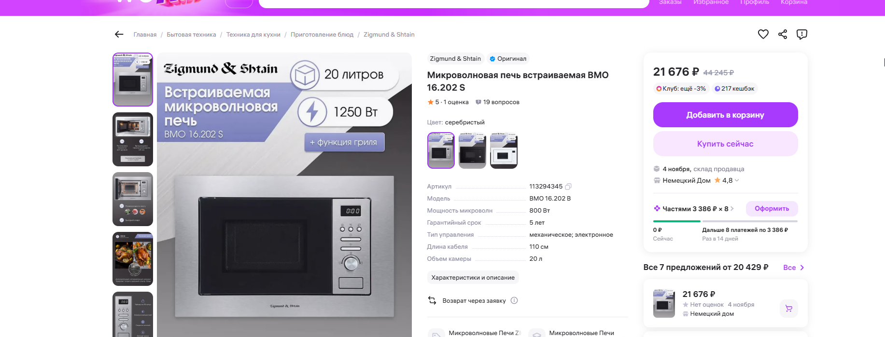Click the Оригинал verified badge
Screen dimensions: 885x337
508,59
